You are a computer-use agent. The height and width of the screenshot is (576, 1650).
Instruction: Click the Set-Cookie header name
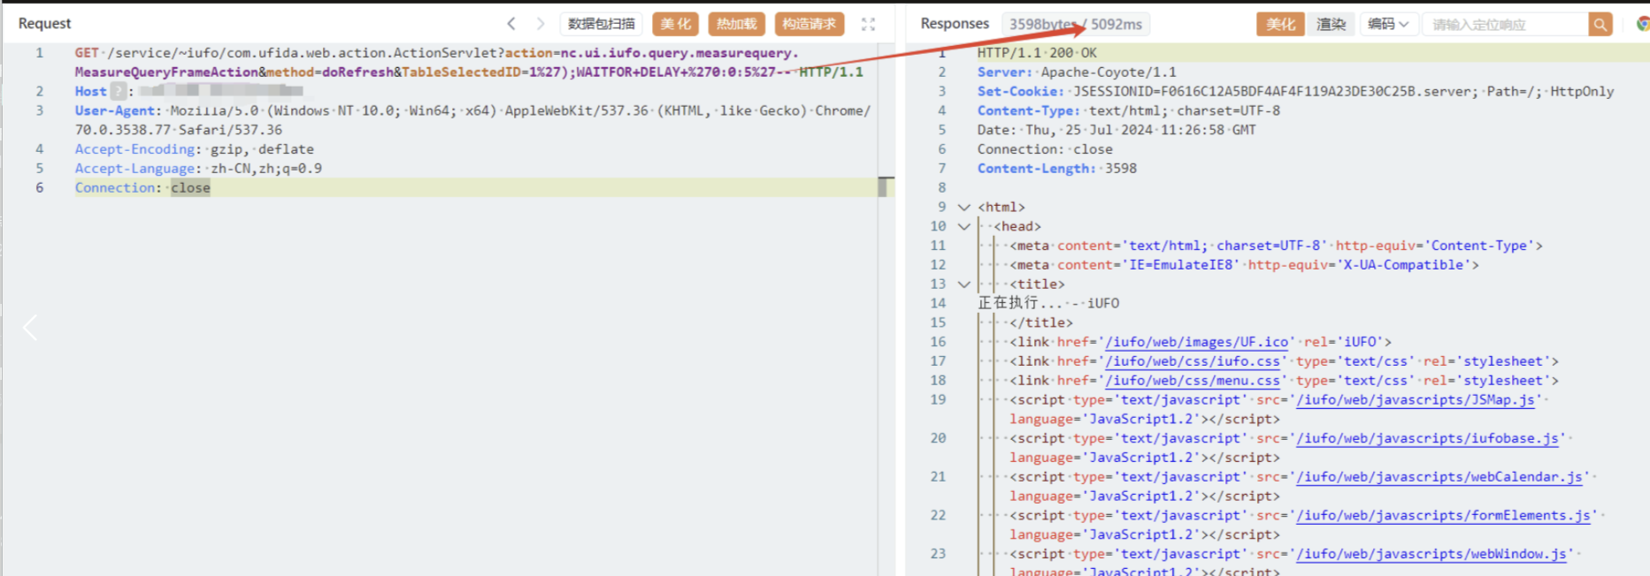1017,91
